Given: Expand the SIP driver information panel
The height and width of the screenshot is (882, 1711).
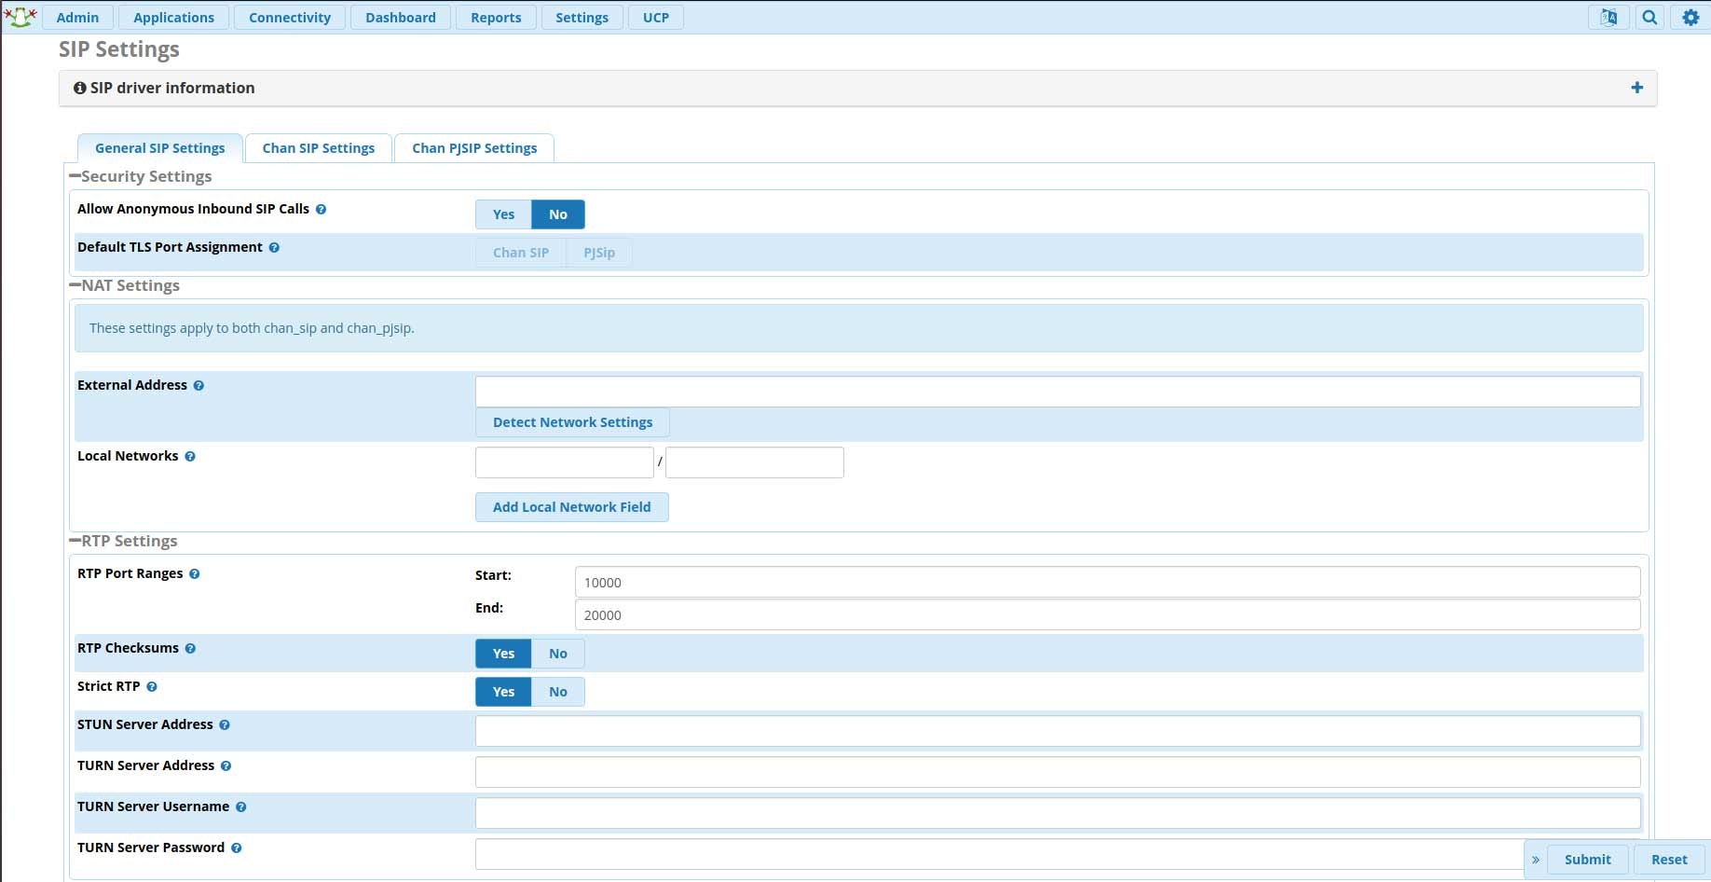Looking at the screenshot, I should 1637,88.
